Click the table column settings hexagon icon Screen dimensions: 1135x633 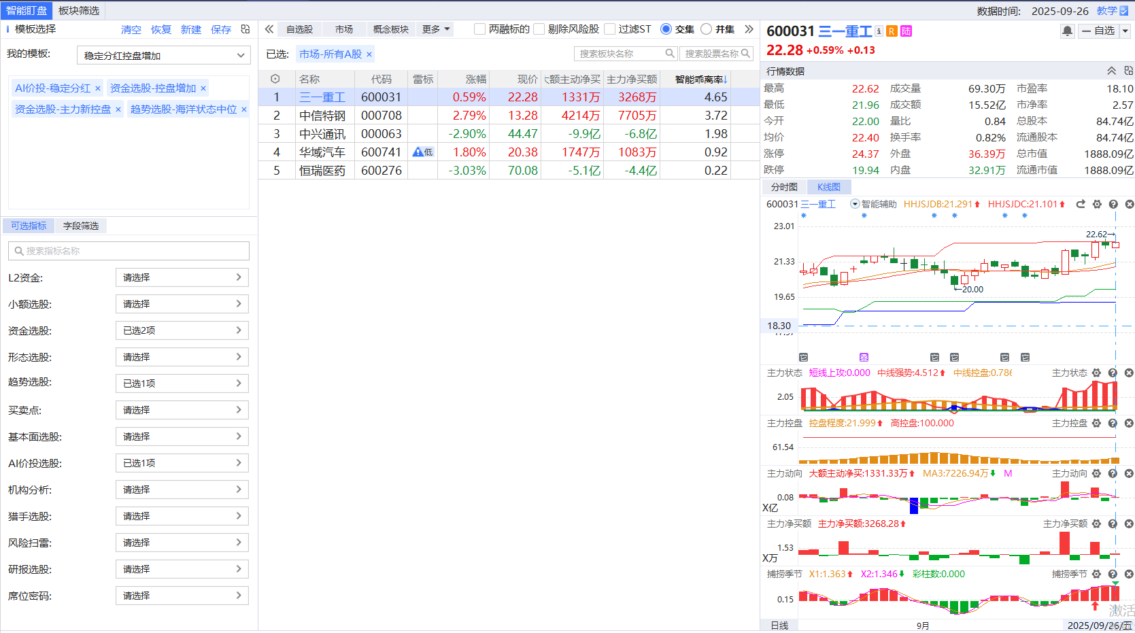[275, 79]
